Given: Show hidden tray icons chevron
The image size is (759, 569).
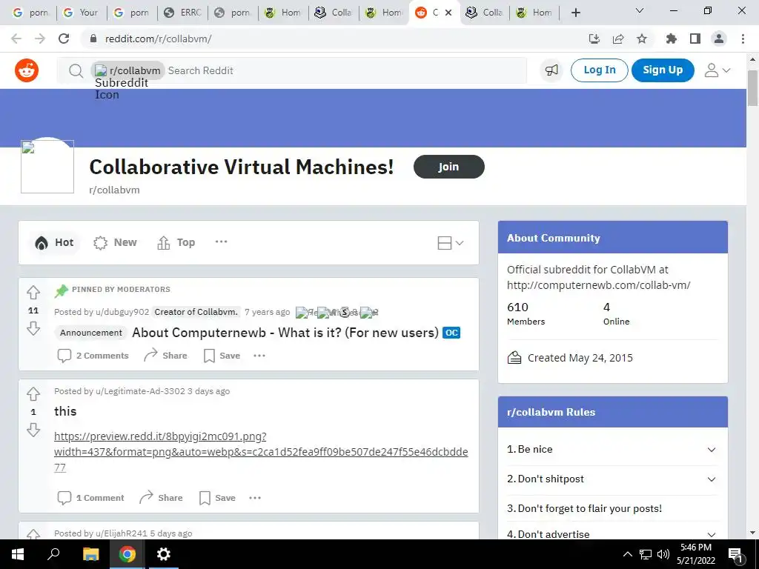Looking at the screenshot, I should pos(627,554).
